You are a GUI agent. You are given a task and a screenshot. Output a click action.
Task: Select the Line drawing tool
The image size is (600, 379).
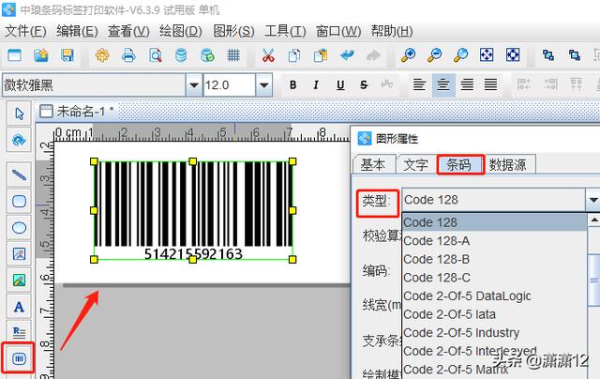[19, 174]
